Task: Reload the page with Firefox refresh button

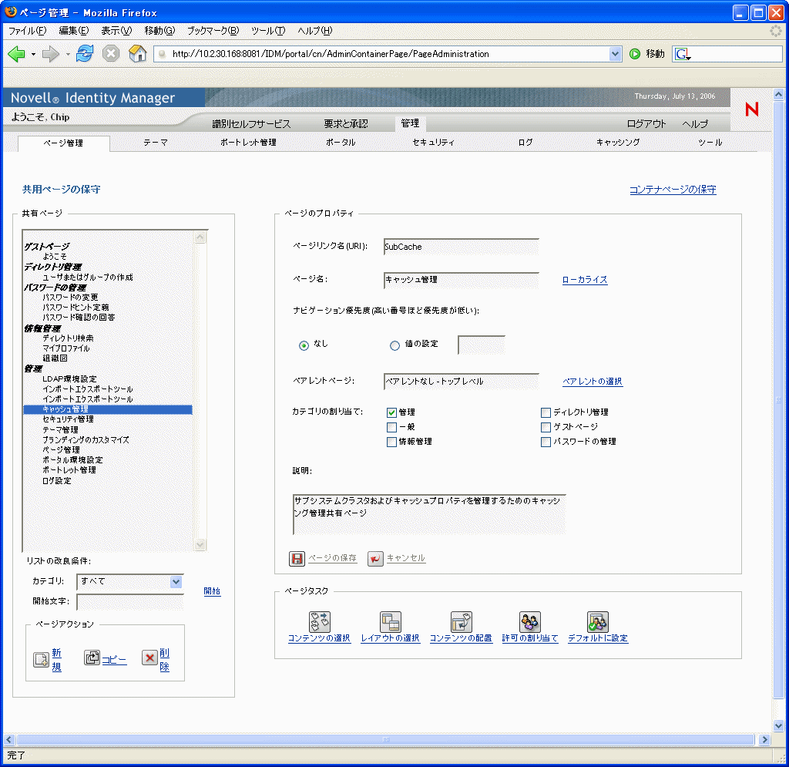Action: 85,54
